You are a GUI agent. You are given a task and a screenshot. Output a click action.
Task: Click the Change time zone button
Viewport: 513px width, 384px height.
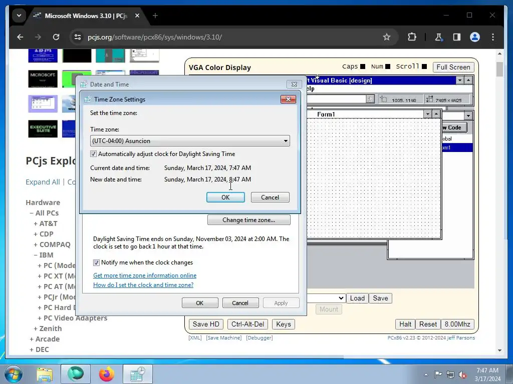click(x=248, y=220)
